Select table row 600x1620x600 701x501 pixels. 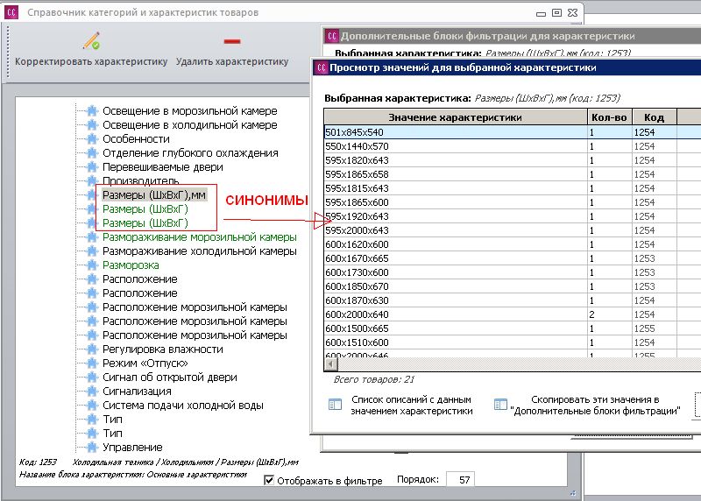(513, 244)
